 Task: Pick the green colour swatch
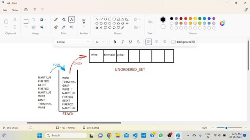point(200,19)
